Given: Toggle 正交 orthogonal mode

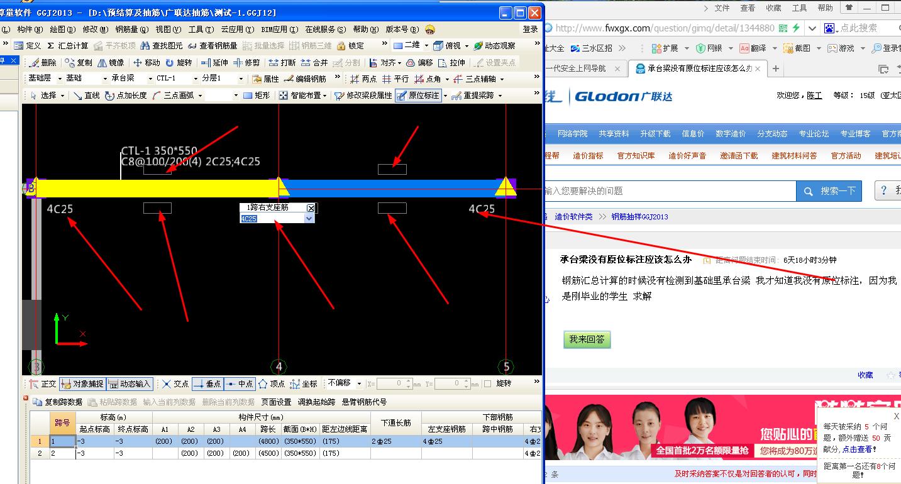Looking at the screenshot, I should tap(43, 383).
